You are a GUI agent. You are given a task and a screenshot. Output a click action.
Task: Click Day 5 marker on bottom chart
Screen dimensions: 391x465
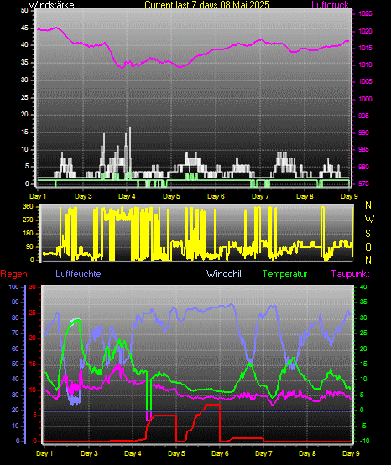coord(176,453)
